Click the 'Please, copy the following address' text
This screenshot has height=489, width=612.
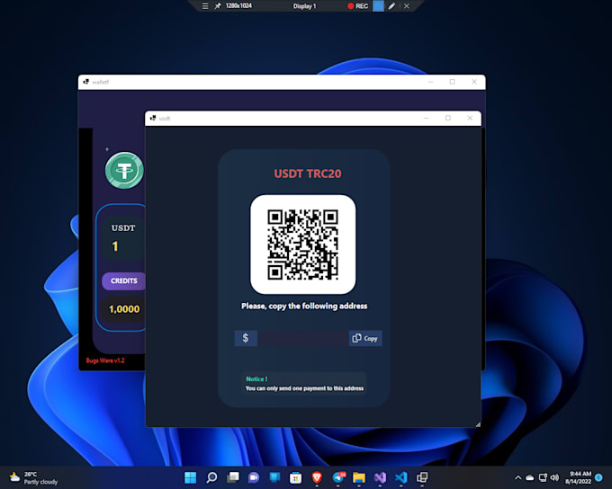(304, 307)
